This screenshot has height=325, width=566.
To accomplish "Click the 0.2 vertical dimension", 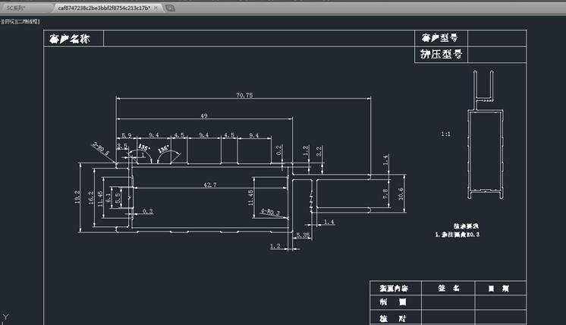I will (278, 150).
